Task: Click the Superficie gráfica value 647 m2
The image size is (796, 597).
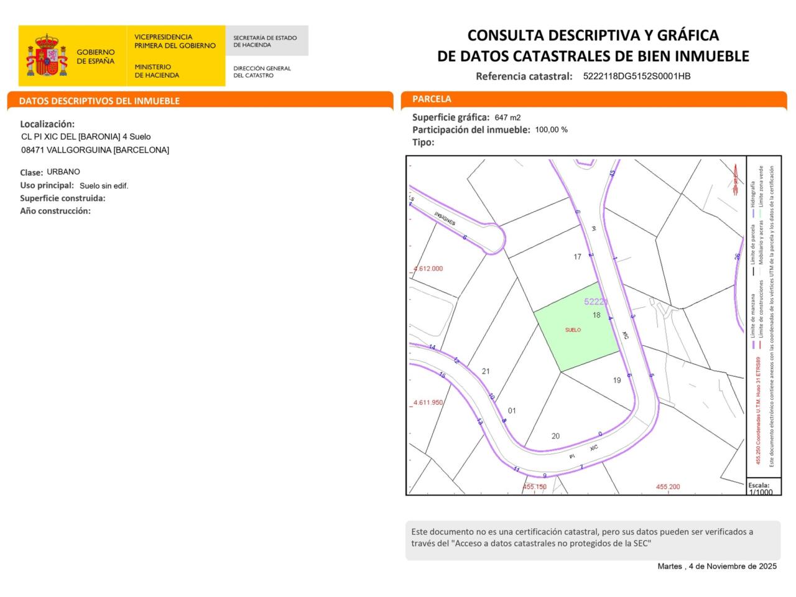Action: point(507,118)
